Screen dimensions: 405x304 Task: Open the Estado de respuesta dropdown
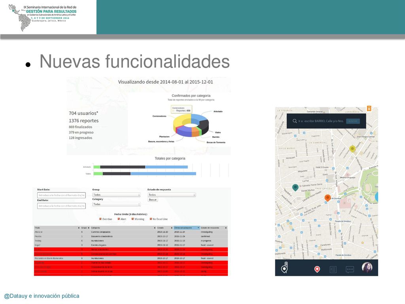click(x=172, y=195)
